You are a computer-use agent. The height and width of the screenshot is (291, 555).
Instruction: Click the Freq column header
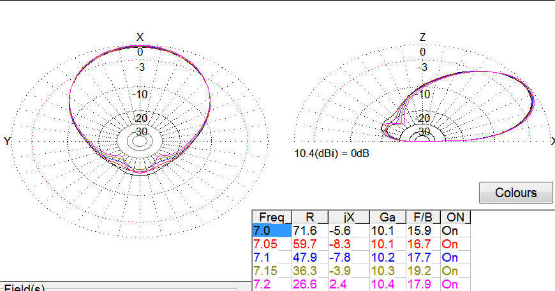272,217
